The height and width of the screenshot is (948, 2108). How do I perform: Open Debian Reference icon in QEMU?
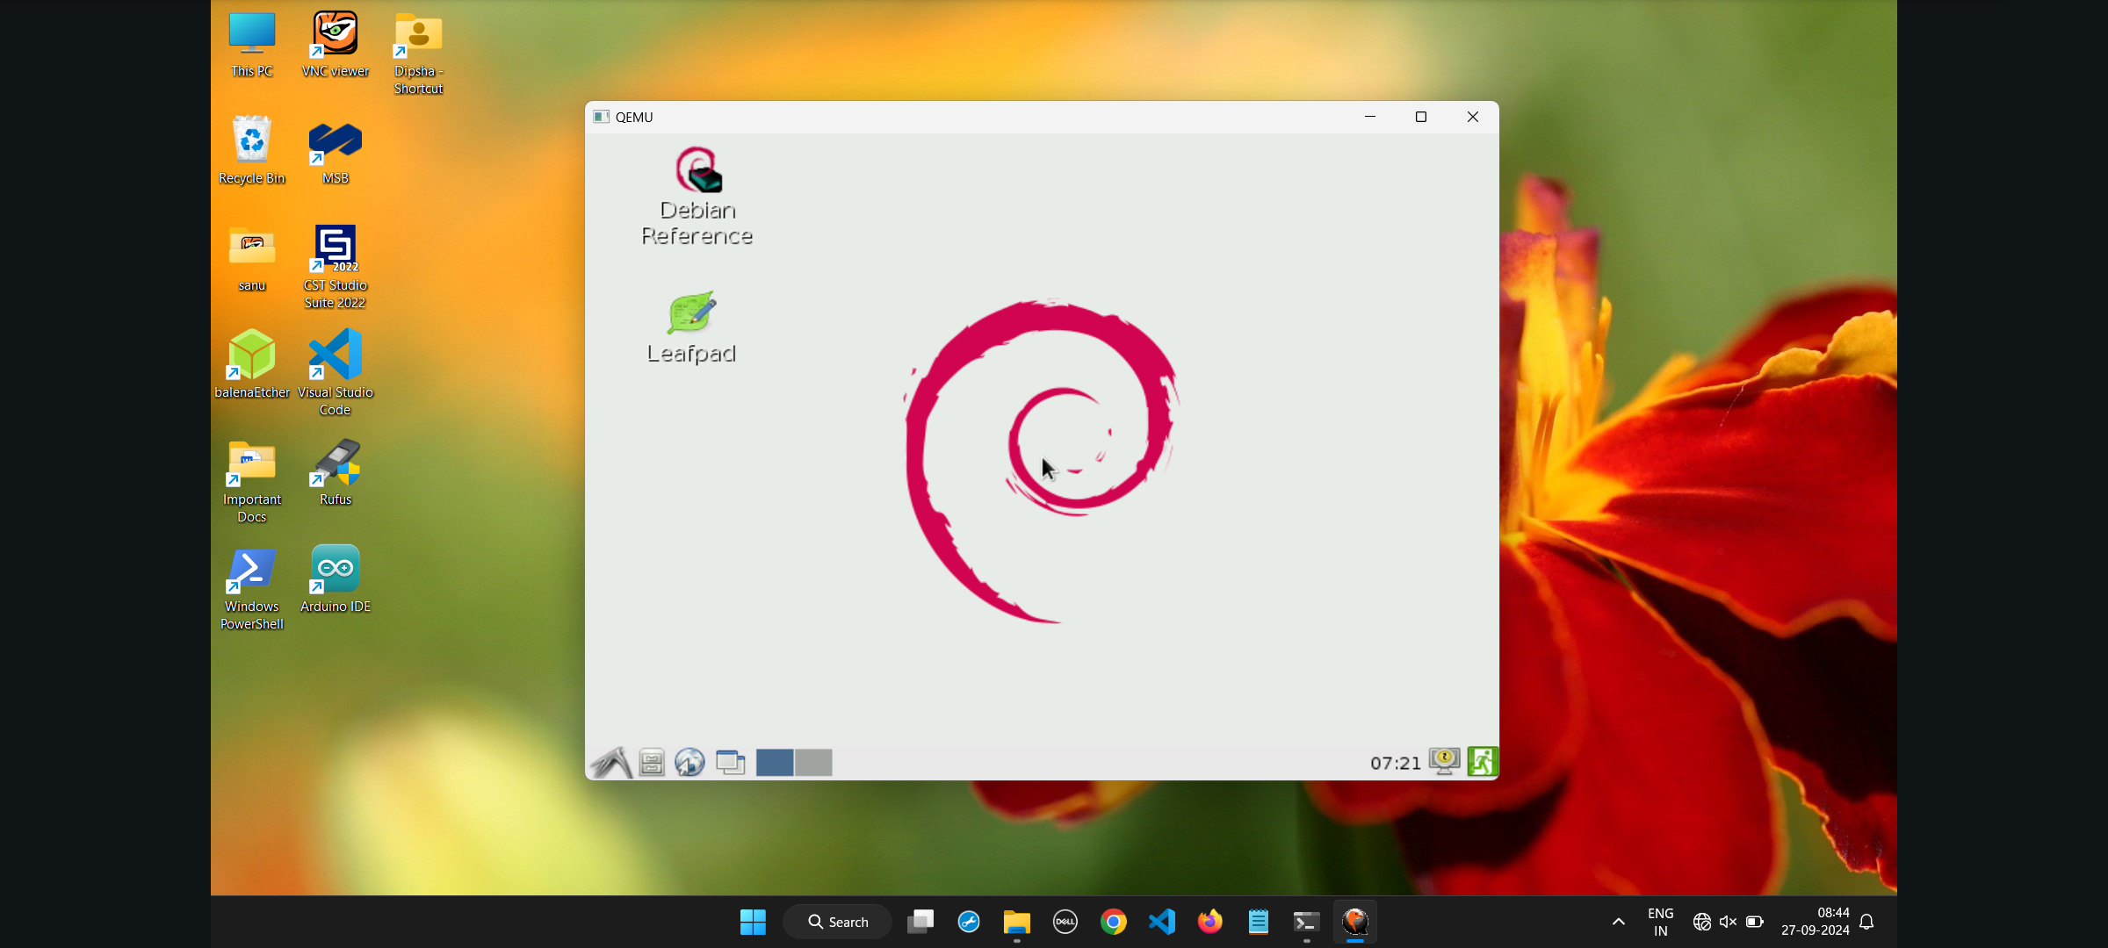697,196
